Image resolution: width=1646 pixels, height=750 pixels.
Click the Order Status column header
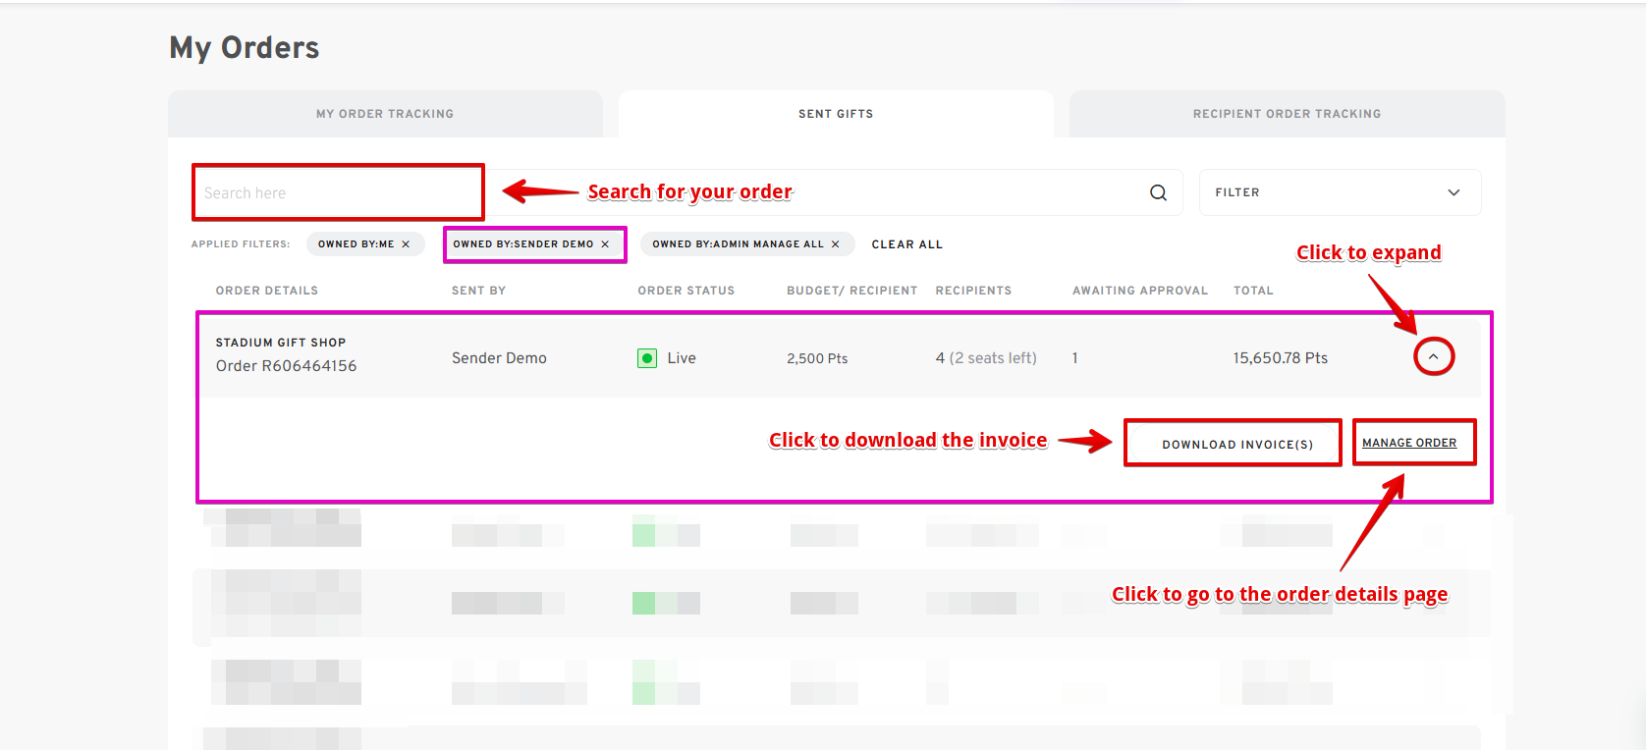click(x=686, y=291)
